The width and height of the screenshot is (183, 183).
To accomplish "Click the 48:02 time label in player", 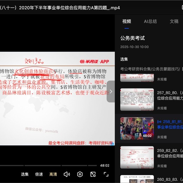I will click(105, 165).
